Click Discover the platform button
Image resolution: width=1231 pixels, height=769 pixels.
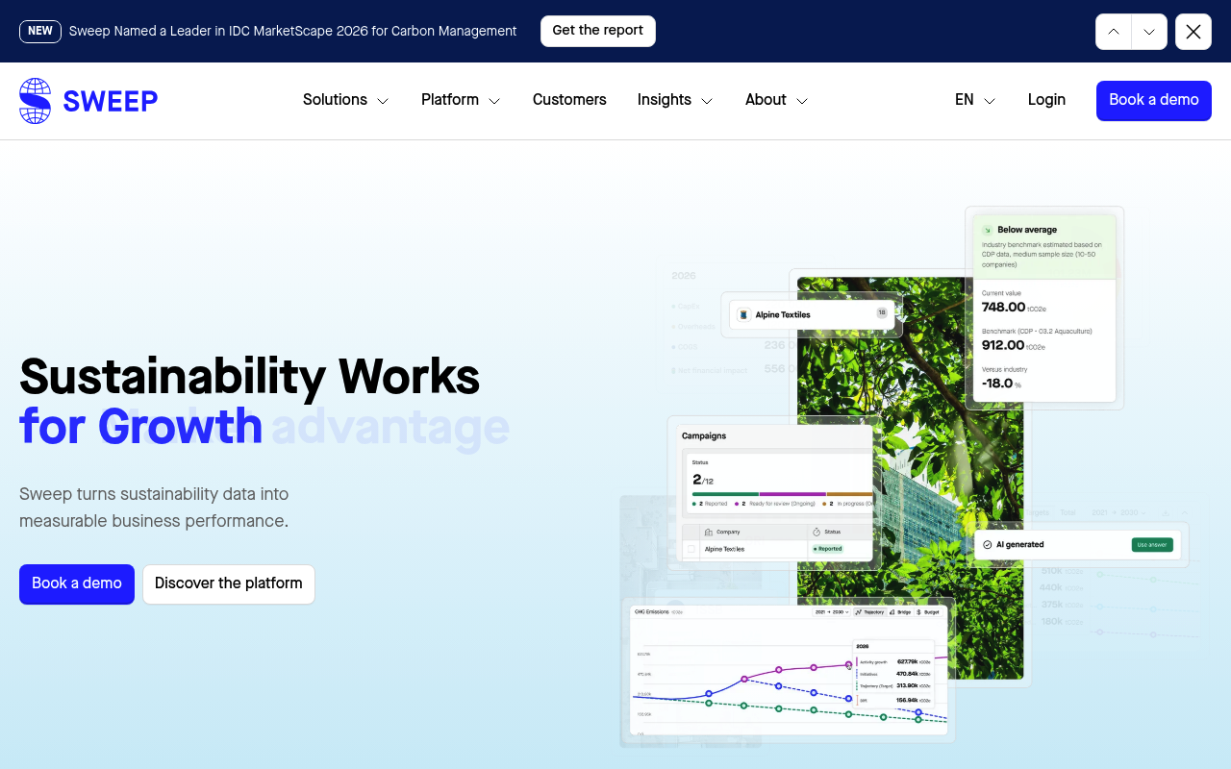pyautogui.click(x=229, y=584)
